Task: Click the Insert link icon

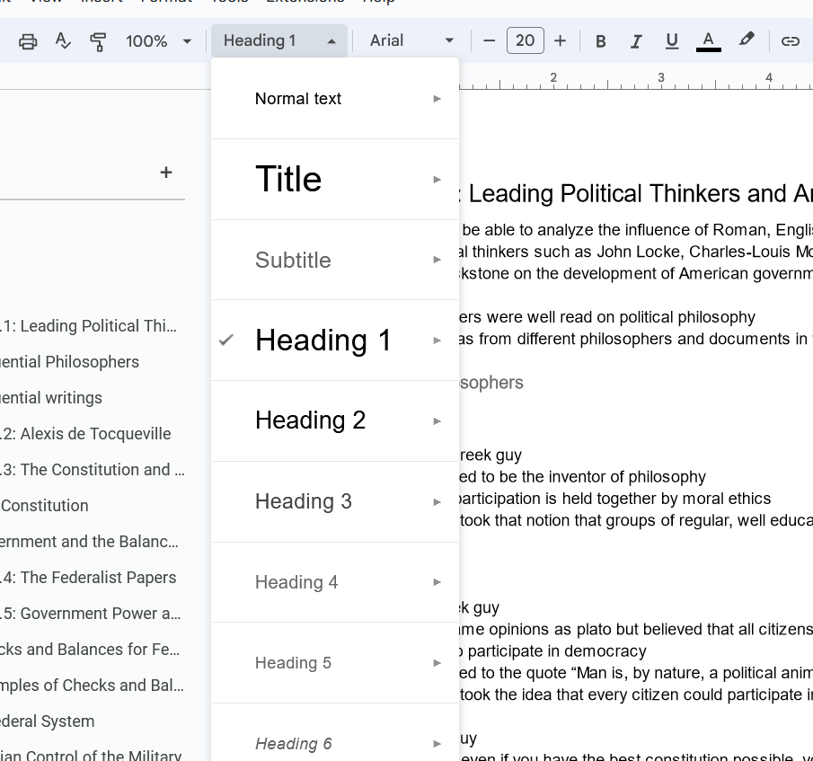Action: pos(790,41)
